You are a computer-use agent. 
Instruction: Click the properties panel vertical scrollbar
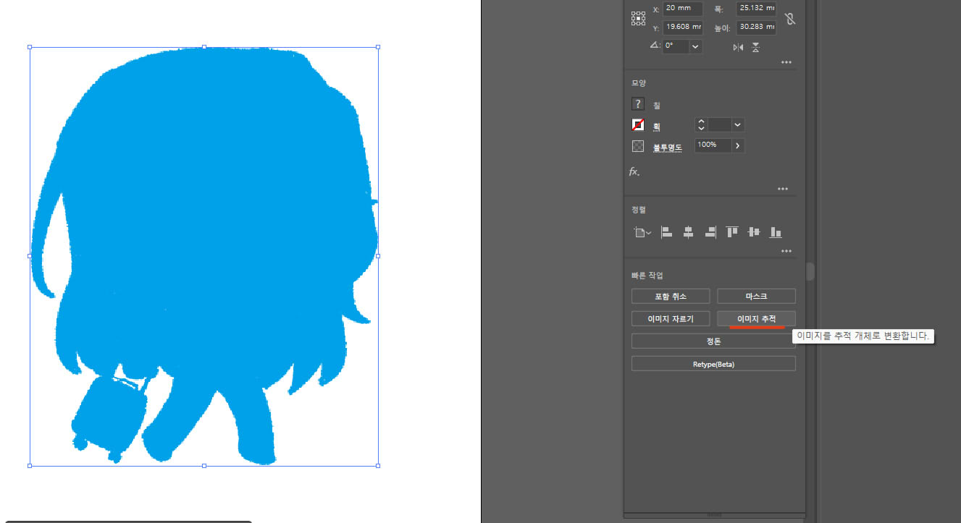(810, 271)
